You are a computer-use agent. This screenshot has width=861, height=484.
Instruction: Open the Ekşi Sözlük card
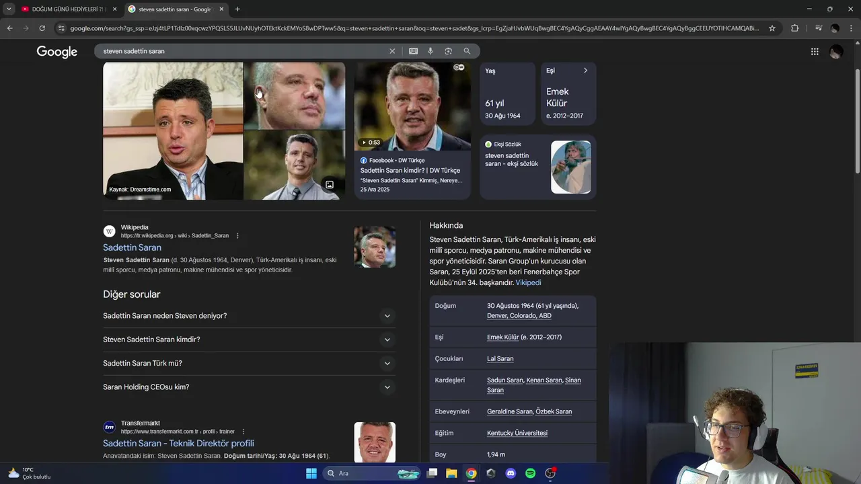538,167
